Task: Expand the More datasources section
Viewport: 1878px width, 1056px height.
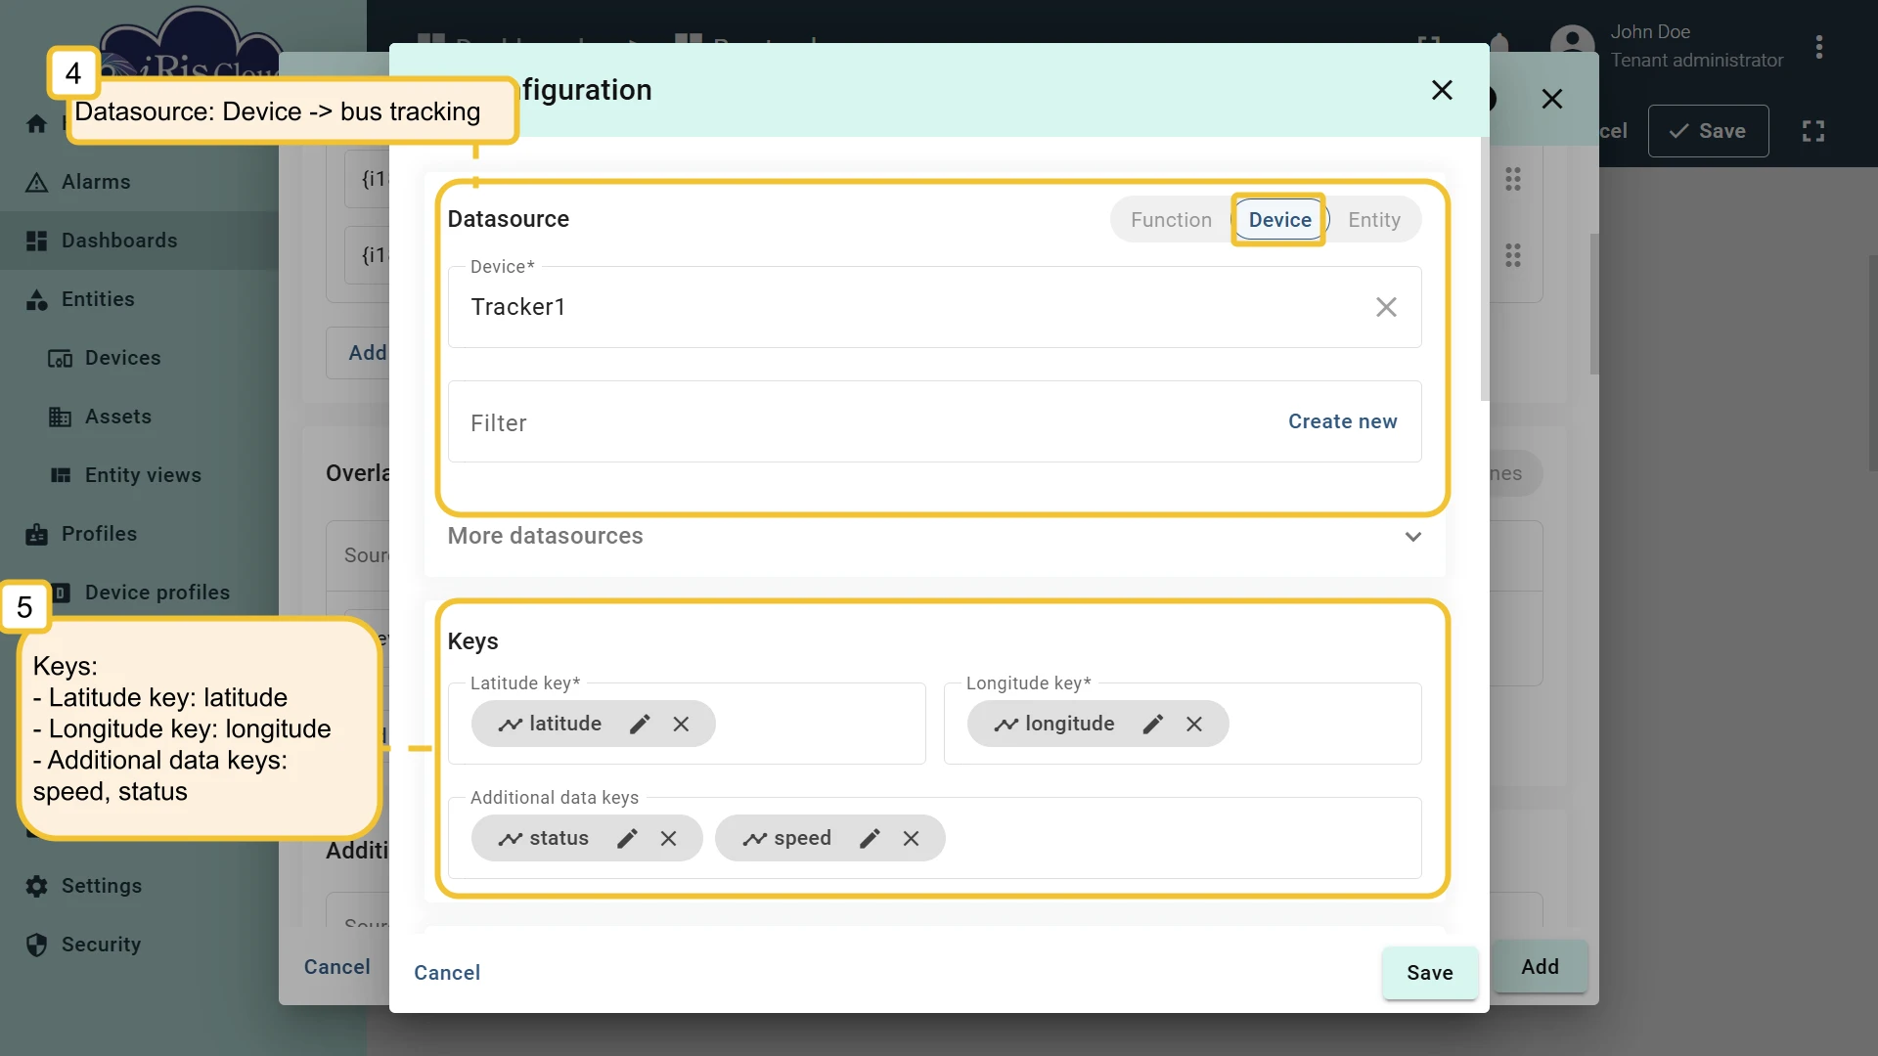Action: pyautogui.click(x=934, y=536)
